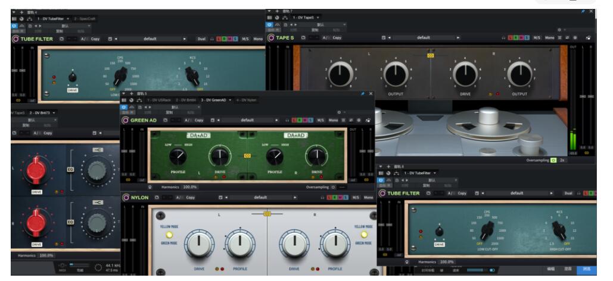Click the HIGH CUT-OFF selector knob, top-left Tube Filter

pos(192,76)
